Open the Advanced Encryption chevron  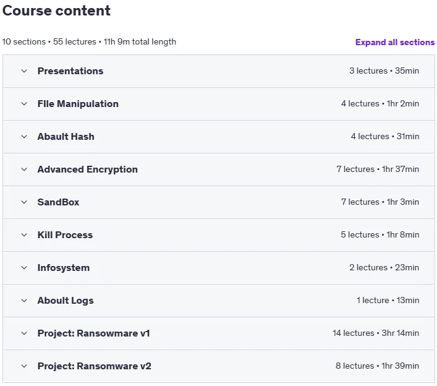pos(24,169)
